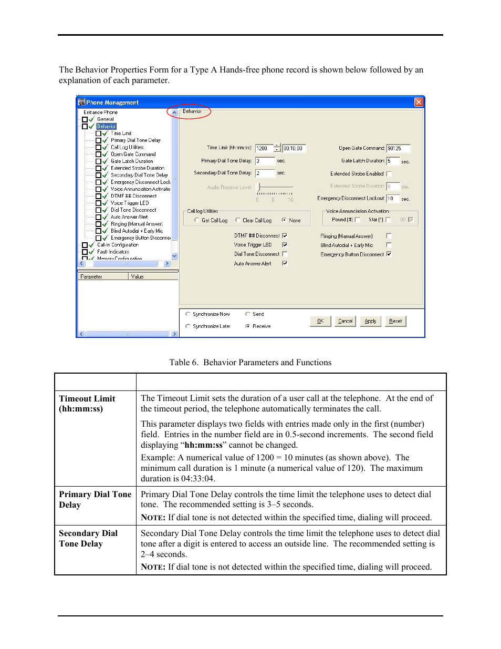
Task: Tick tree checkbox beside Primary Dial Tone Delay
Action: pos(98,140)
